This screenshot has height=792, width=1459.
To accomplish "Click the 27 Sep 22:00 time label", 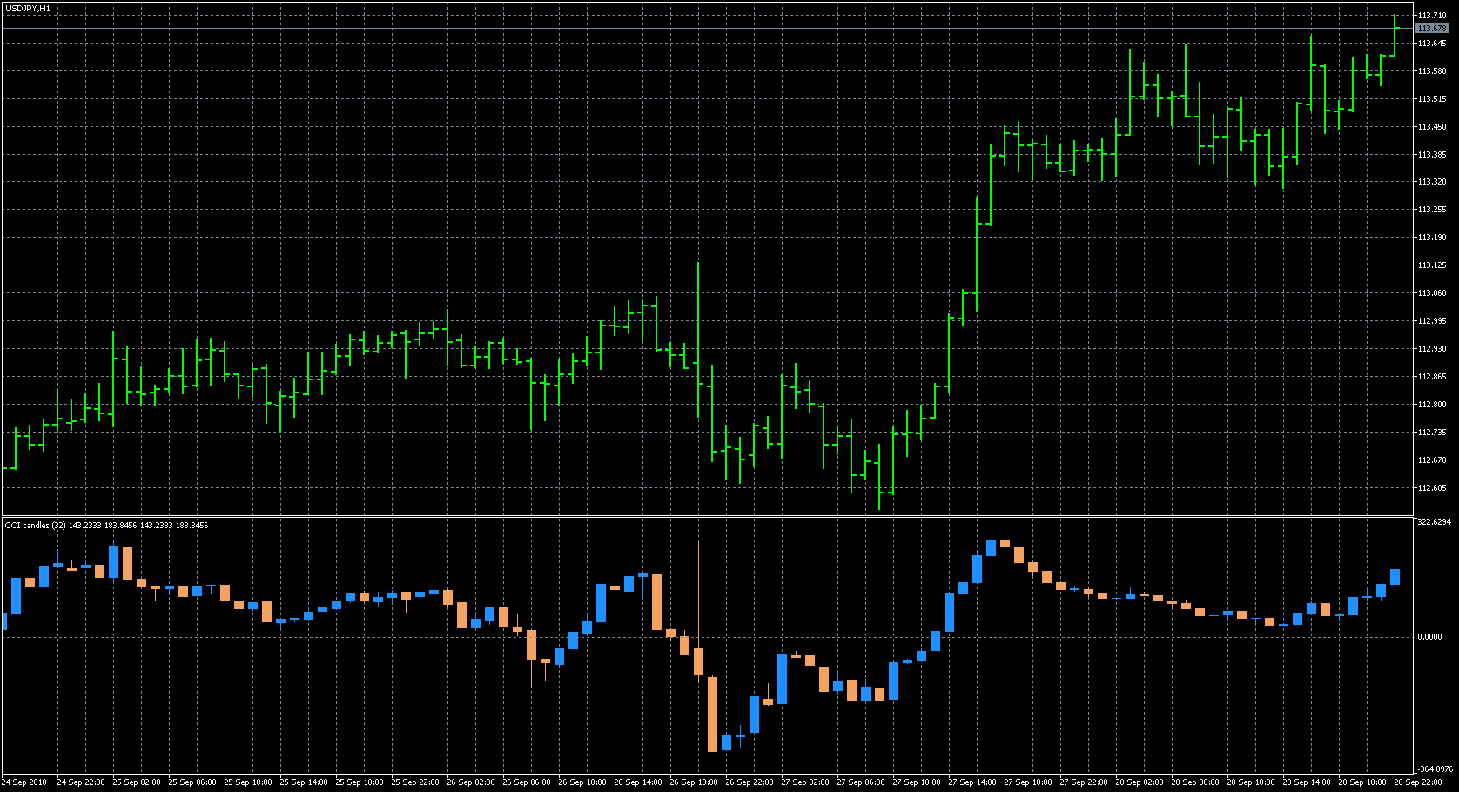I will pyautogui.click(x=1084, y=782).
